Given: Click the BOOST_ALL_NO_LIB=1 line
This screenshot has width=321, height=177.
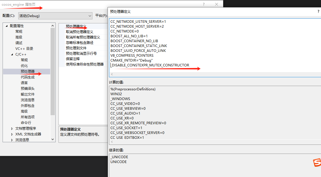Looking at the screenshot, I should [129, 36].
